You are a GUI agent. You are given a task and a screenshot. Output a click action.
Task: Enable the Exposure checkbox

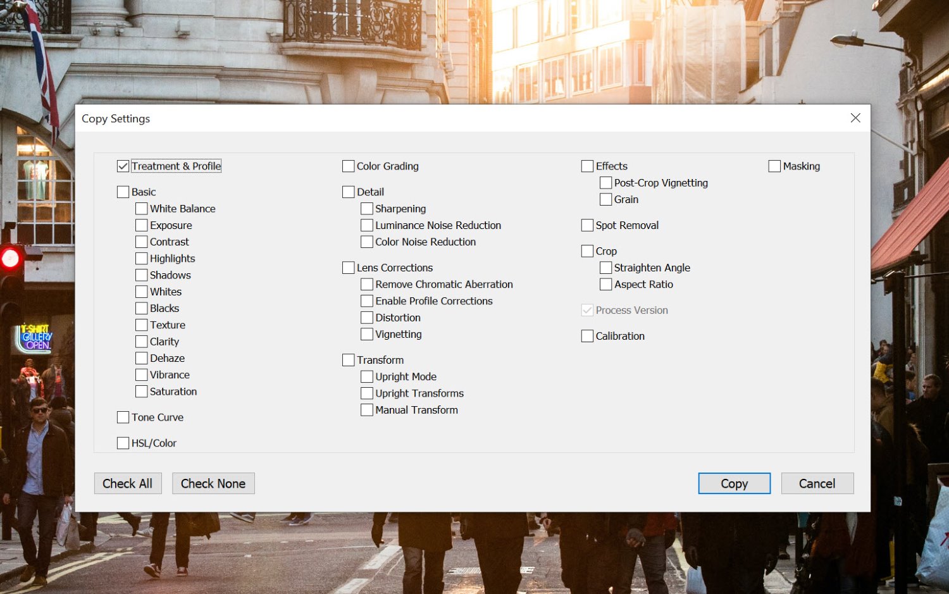(x=141, y=225)
